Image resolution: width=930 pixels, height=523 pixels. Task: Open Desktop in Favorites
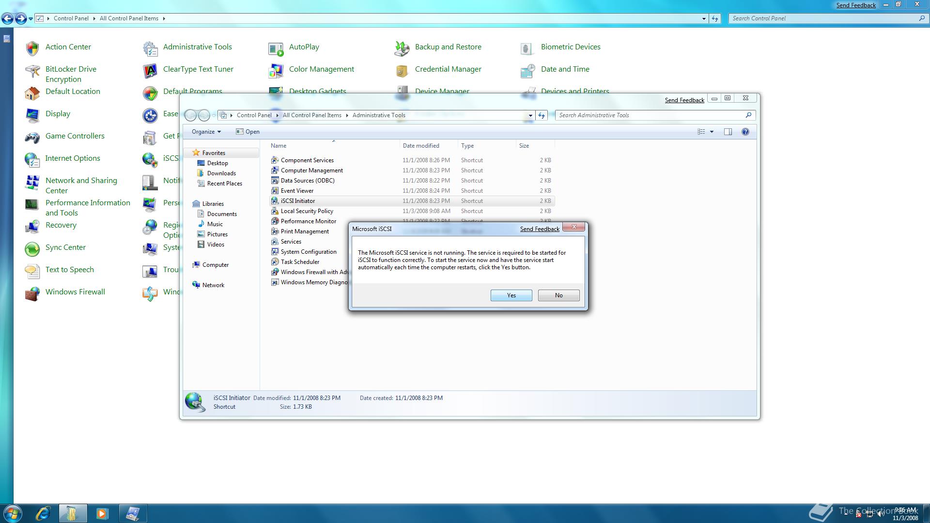[x=217, y=163]
